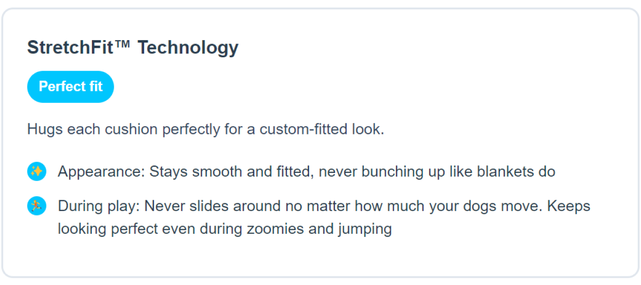The height and width of the screenshot is (285, 641).
Task: Click the running person icon beside During play
Action: (x=37, y=206)
